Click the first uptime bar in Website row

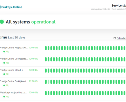coord(46,93)
